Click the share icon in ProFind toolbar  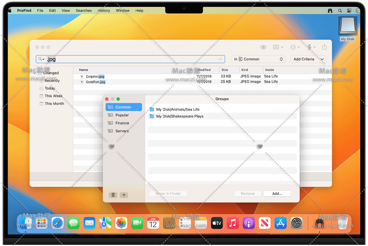[324, 47]
